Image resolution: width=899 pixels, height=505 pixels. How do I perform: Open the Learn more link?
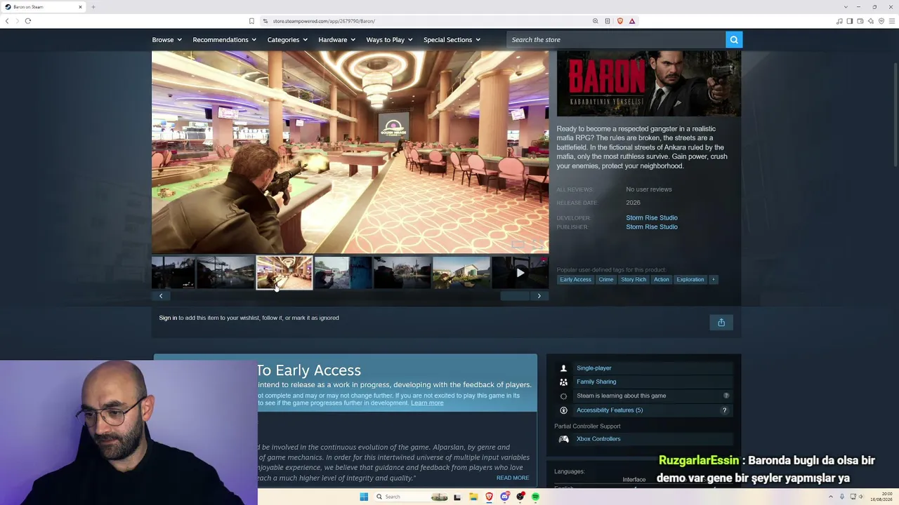(427, 403)
